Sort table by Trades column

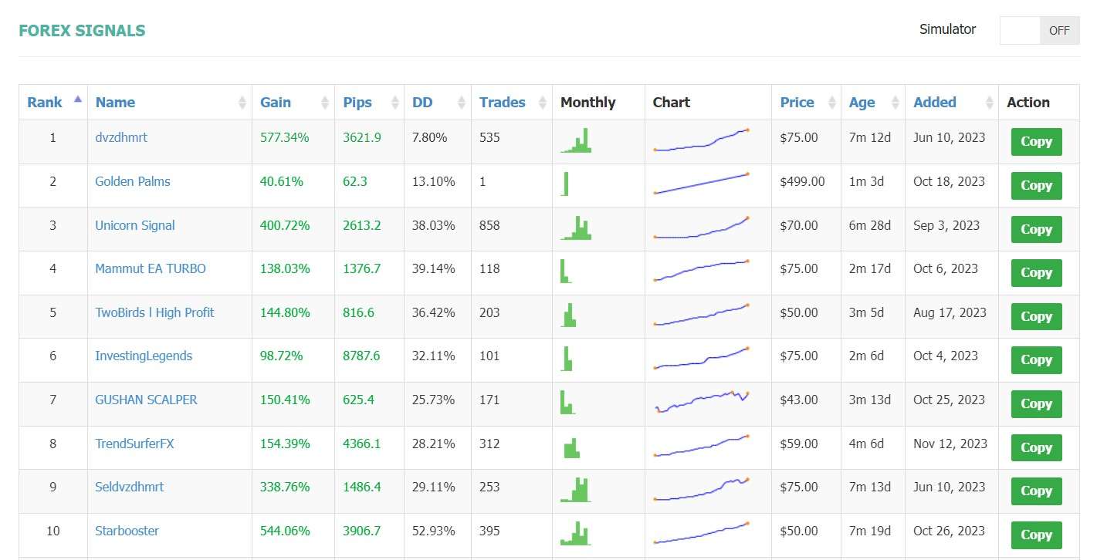click(x=512, y=102)
